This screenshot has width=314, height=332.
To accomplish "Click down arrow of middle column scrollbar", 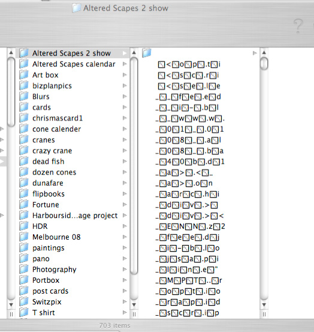I will [134, 305].
